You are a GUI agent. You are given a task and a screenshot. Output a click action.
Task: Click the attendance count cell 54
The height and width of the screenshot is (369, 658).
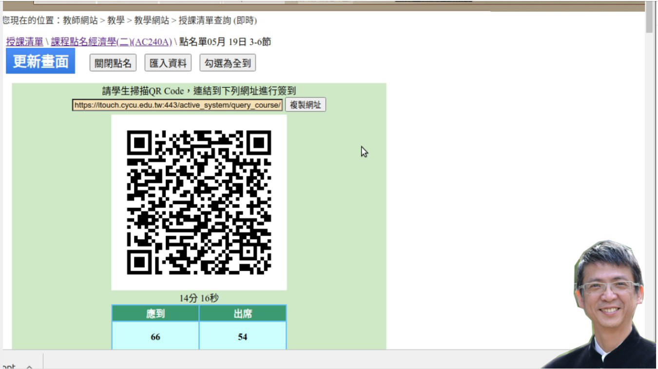point(243,336)
